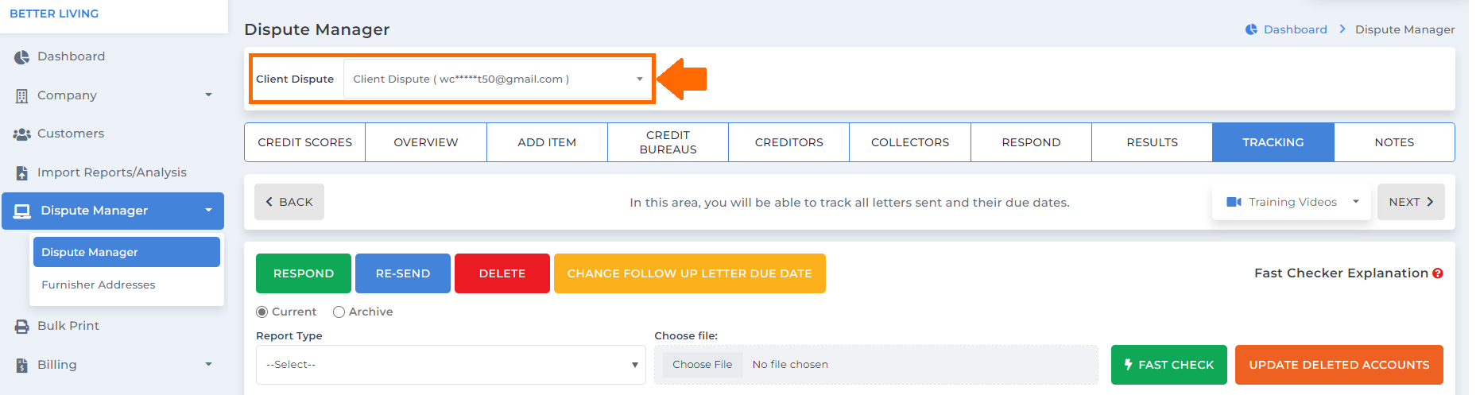
Task: Click the Training Videos camera icon
Action: pyautogui.click(x=1234, y=202)
